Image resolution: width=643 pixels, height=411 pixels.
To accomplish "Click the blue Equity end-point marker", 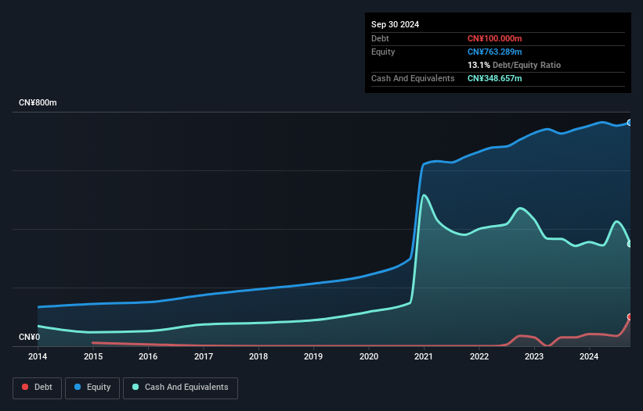I will 630,123.
